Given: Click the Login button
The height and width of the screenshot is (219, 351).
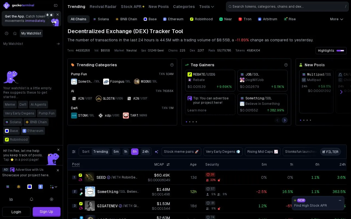Looking at the screenshot, I should [x=16, y=212].
